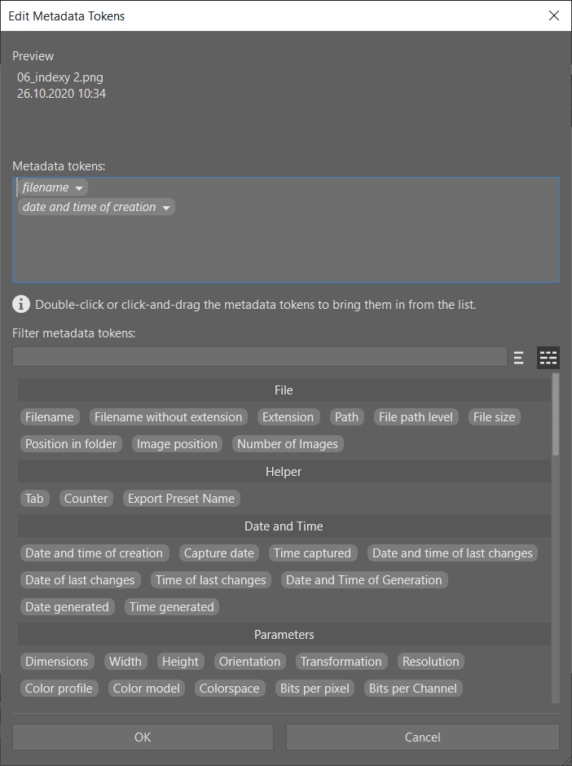Click in the Filter metadata tokens field

[x=259, y=357]
